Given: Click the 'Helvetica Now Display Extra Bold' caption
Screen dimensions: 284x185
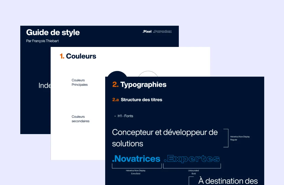Looking at the screenshot, I should (x=135, y=172).
